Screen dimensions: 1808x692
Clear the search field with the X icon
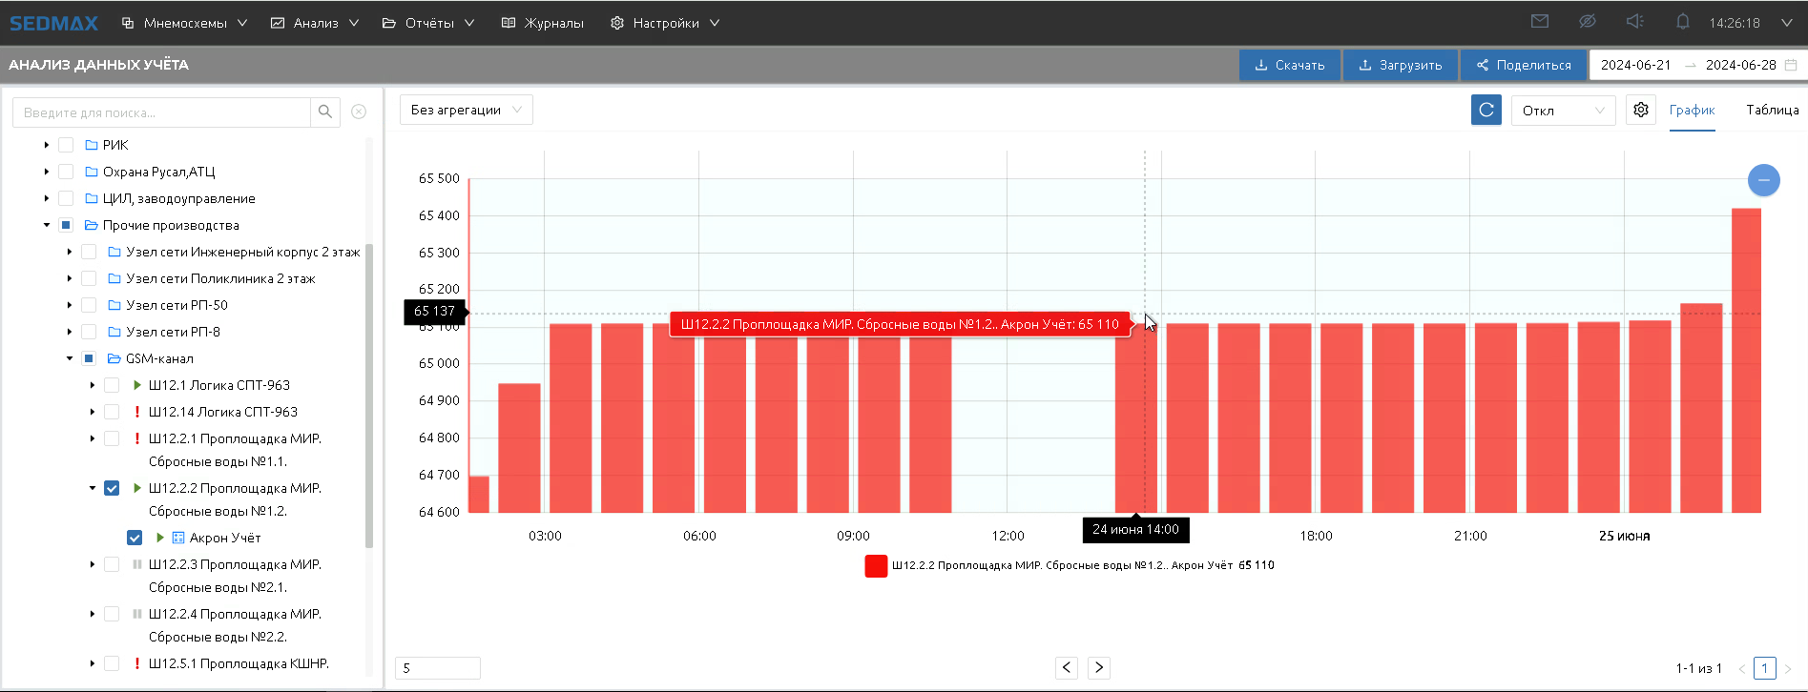359,112
